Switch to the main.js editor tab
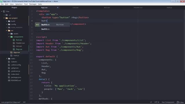 coord(169,8)
